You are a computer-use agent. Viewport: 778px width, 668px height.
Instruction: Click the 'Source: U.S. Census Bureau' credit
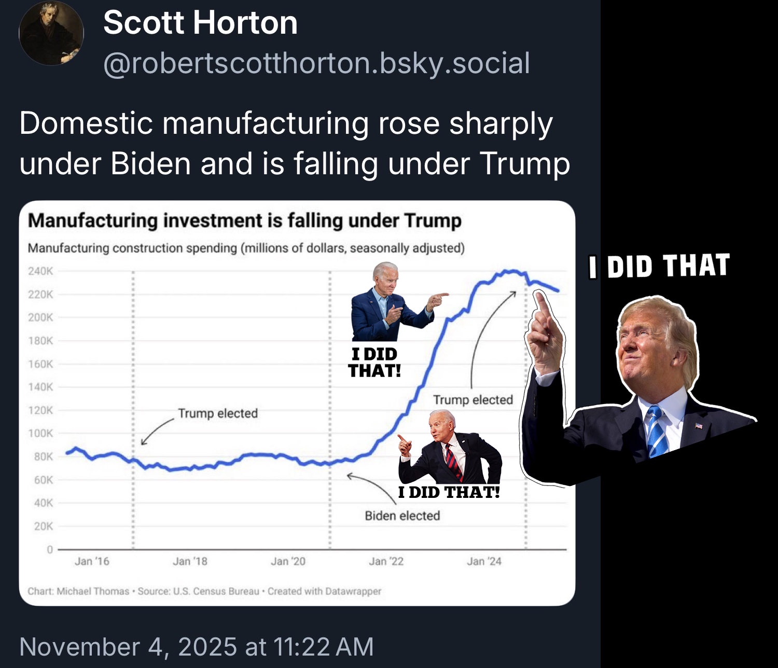(x=198, y=591)
